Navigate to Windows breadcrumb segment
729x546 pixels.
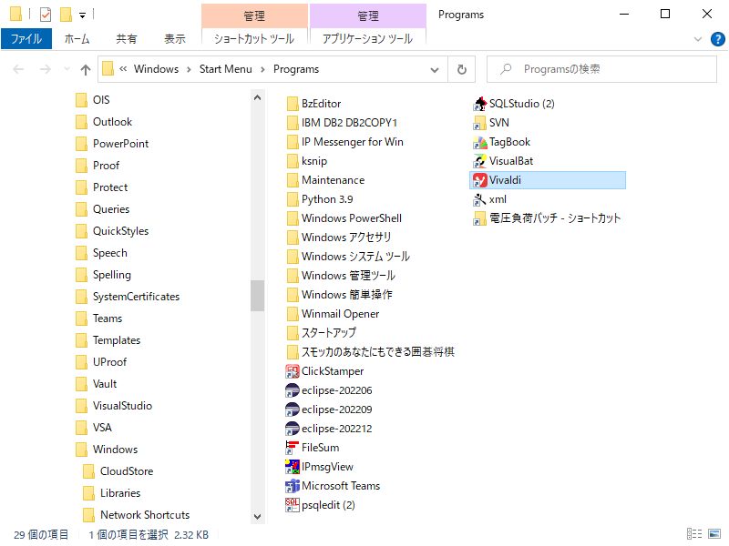(x=156, y=69)
